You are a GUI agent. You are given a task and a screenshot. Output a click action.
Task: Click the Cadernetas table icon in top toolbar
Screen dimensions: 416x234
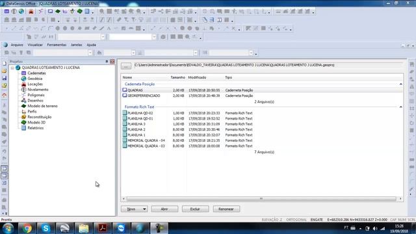pos(6,12)
